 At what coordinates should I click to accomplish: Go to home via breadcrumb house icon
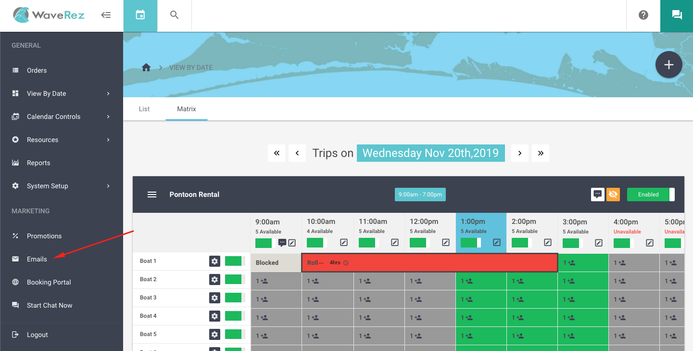(x=146, y=67)
